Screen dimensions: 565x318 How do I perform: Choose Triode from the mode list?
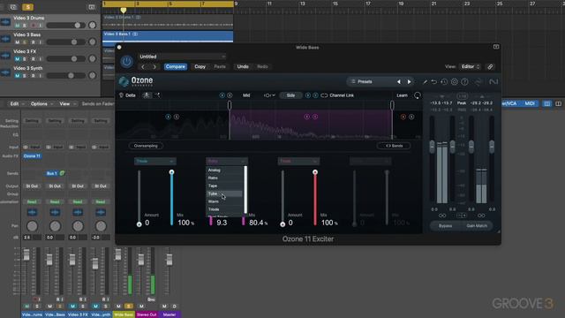point(224,209)
